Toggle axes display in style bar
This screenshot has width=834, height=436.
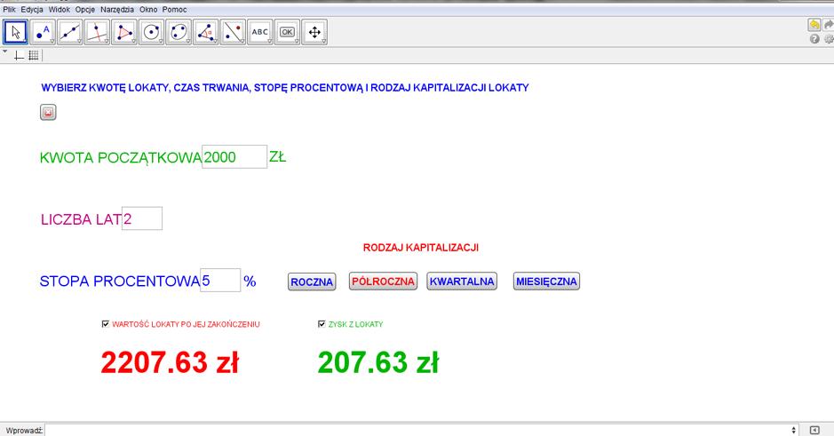20,55
